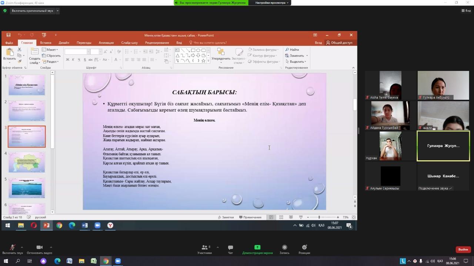
Task: Click the zoom slider in status bar
Action: (x=319, y=217)
